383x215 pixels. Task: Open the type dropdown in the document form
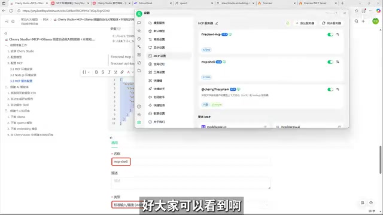pyautogui.click(x=191, y=205)
